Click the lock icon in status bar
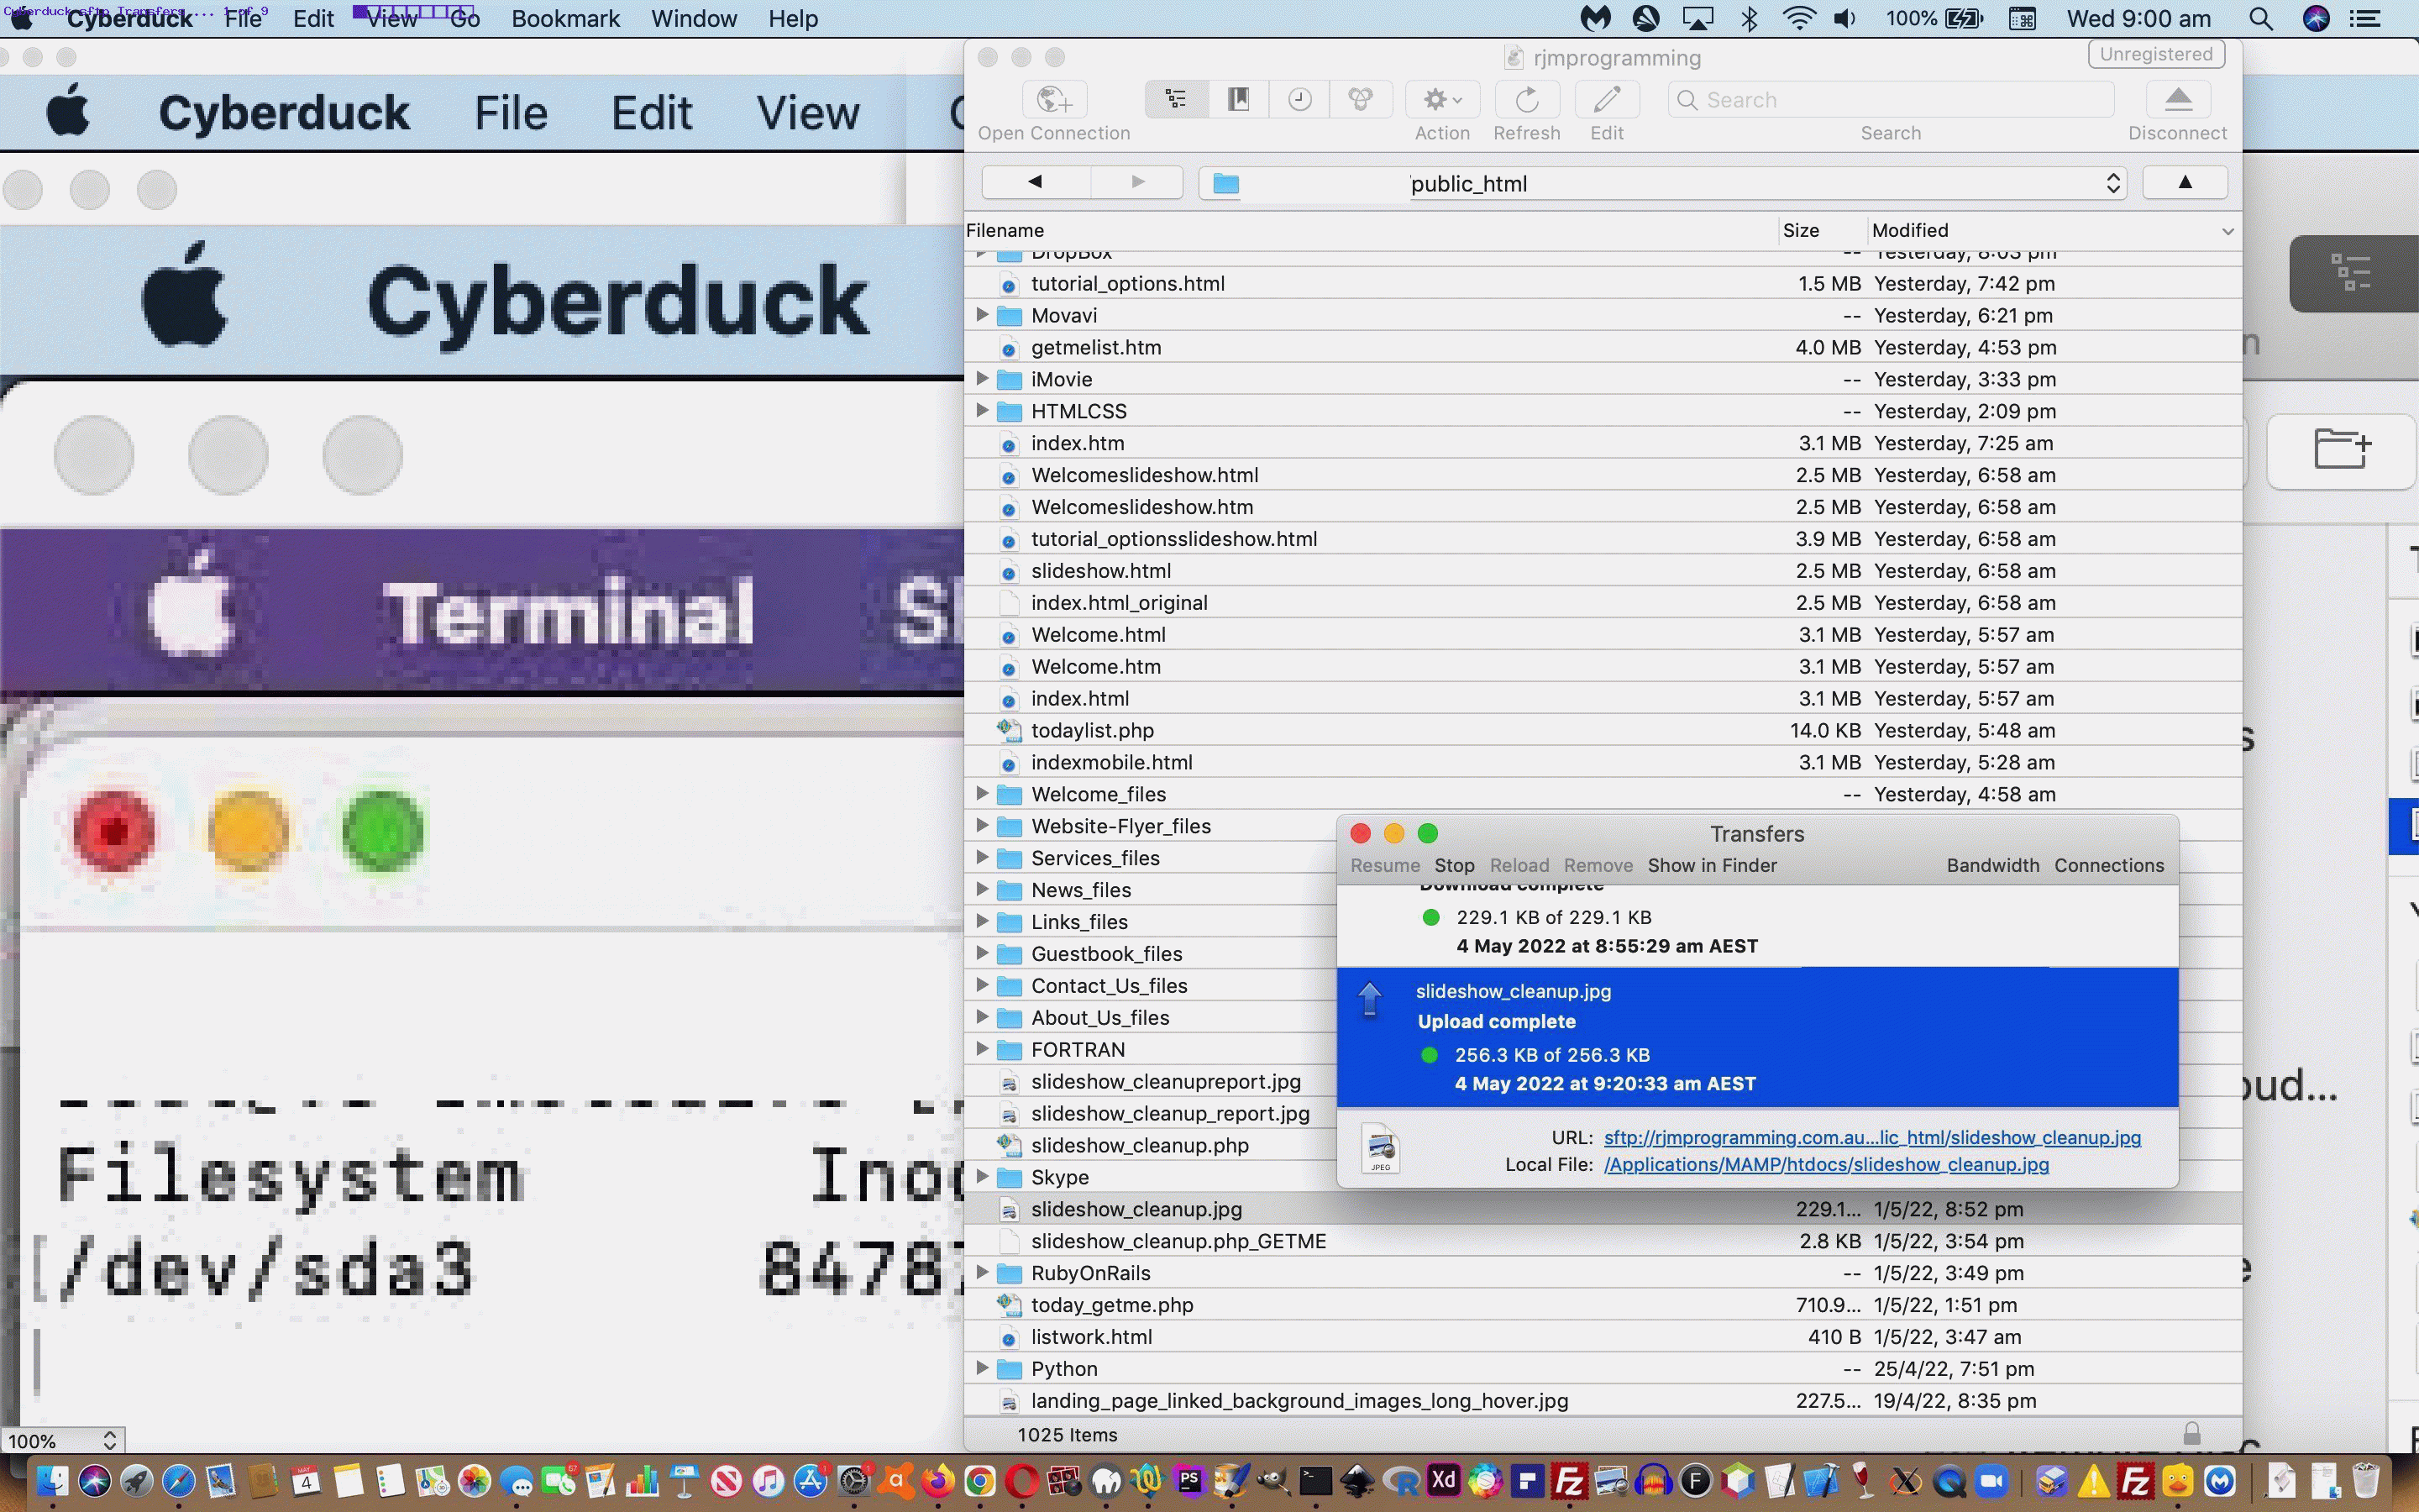Image resolution: width=2419 pixels, height=1512 pixels. tap(2191, 1434)
